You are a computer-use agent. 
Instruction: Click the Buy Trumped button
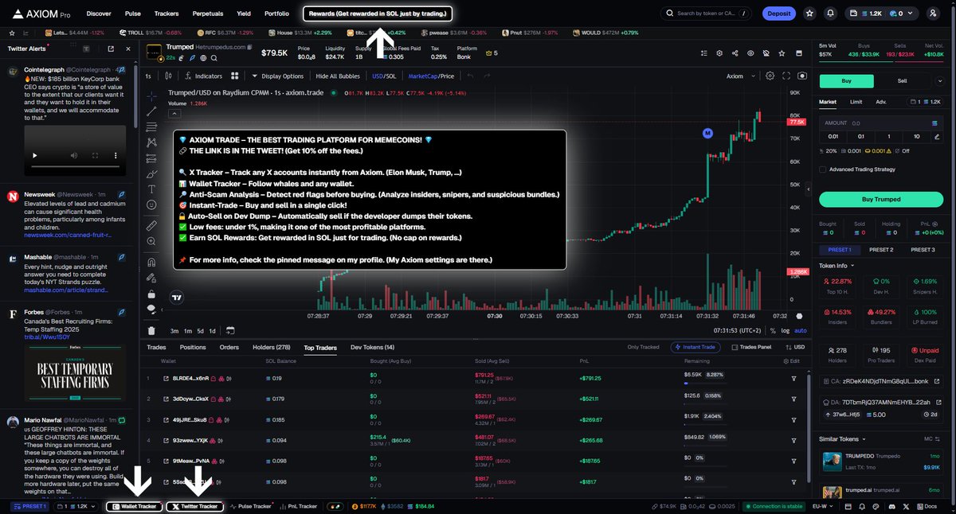880,199
